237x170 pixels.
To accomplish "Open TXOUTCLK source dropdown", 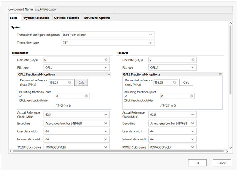I will (x=77, y=147).
